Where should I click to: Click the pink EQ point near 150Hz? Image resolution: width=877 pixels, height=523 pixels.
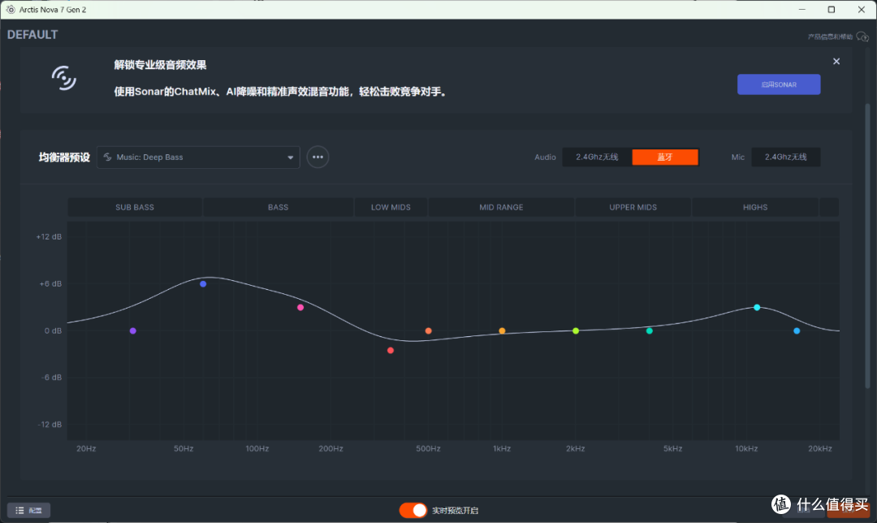(300, 308)
